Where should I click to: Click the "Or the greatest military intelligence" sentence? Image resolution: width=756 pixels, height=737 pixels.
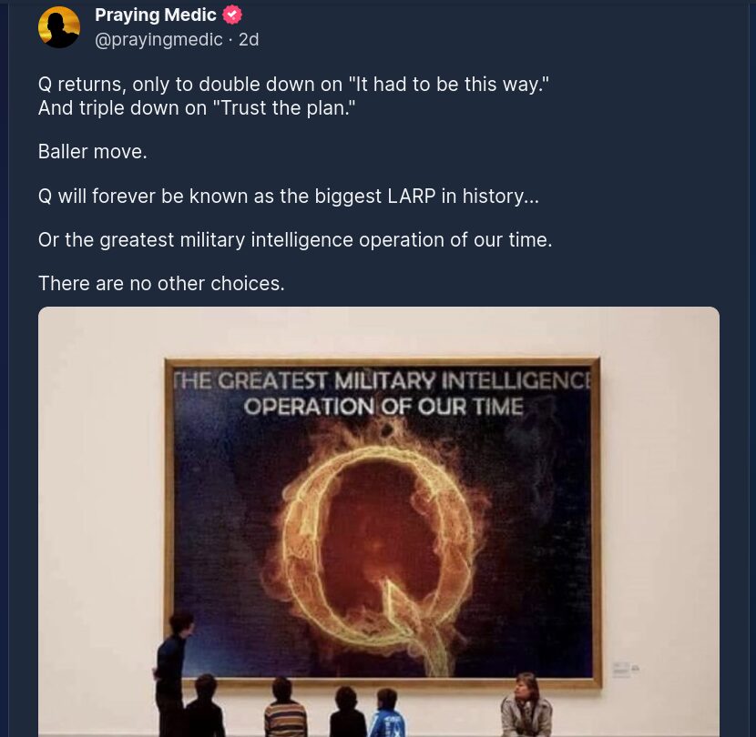(x=295, y=239)
